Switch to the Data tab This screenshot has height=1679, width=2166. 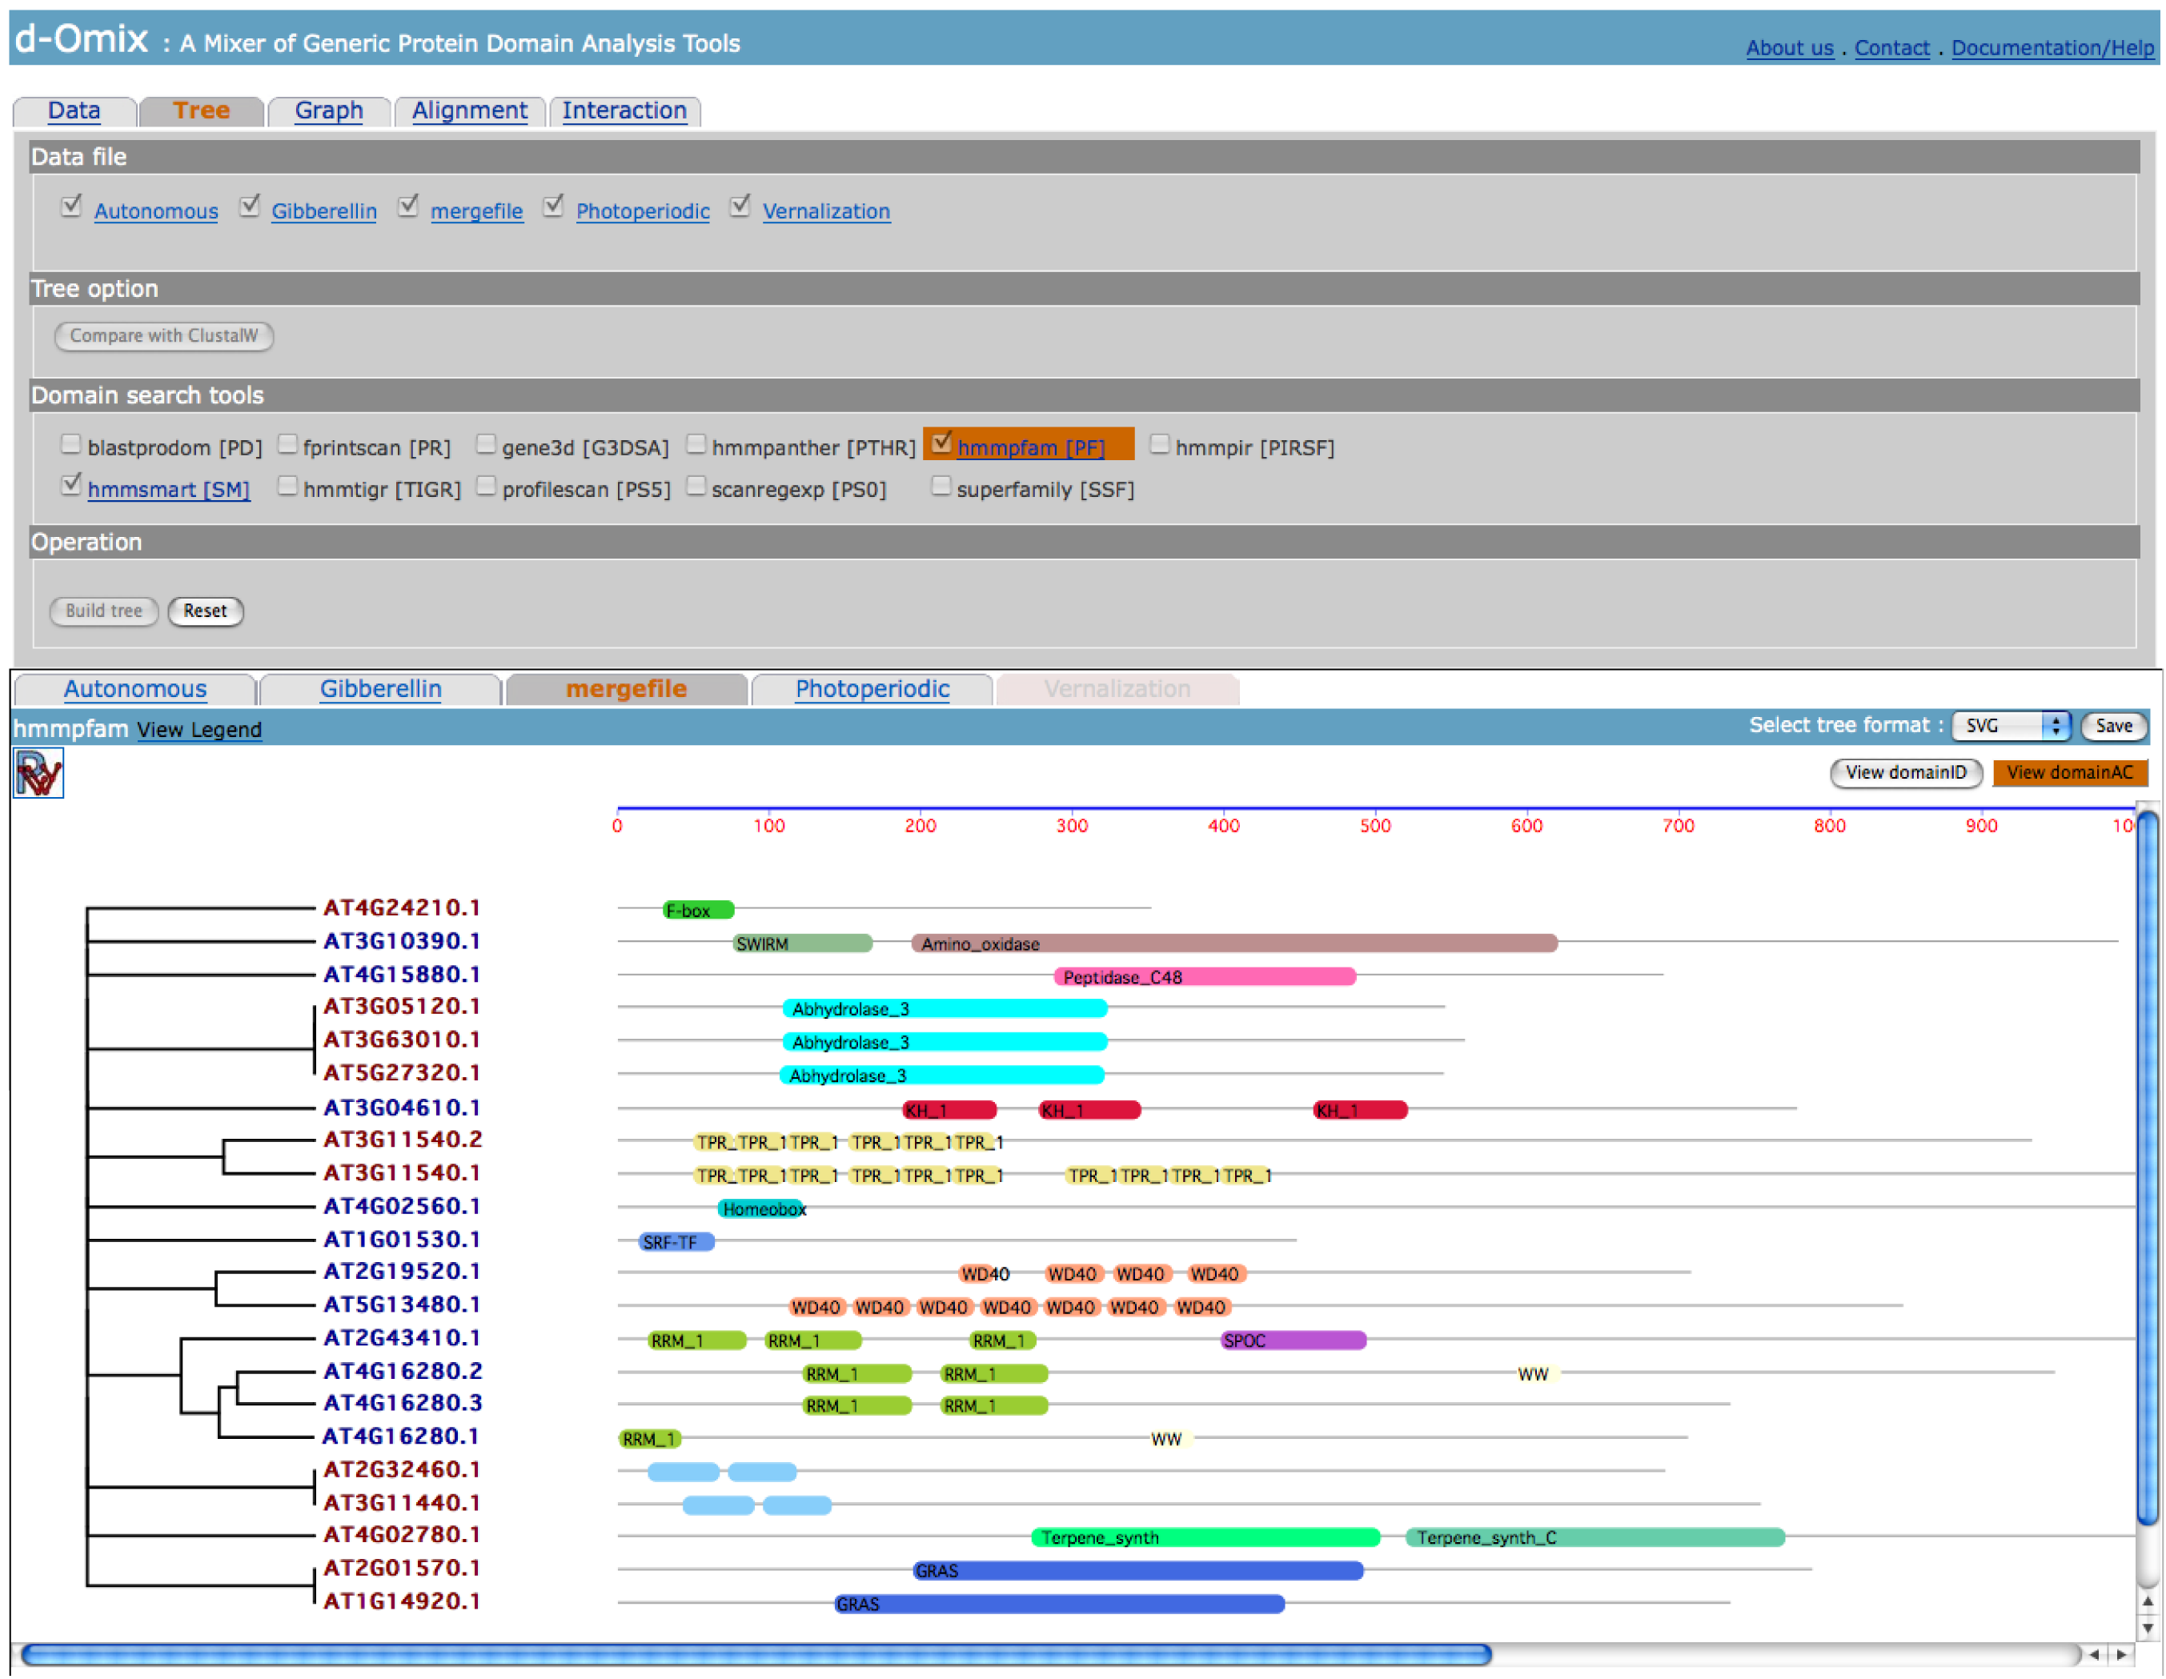[x=74, y=111]
